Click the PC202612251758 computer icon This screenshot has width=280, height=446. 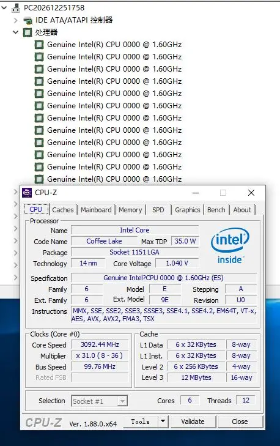15,8
